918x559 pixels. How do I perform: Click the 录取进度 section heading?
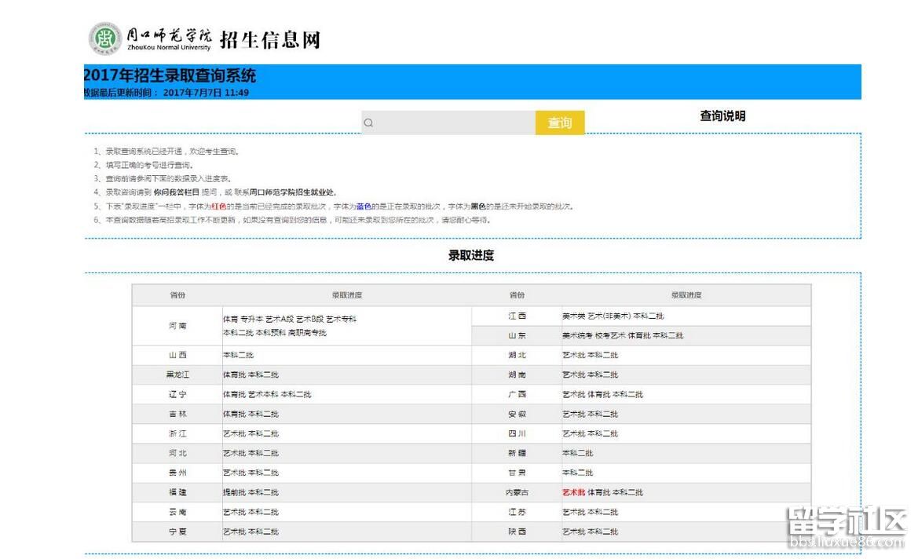point(471,255)
